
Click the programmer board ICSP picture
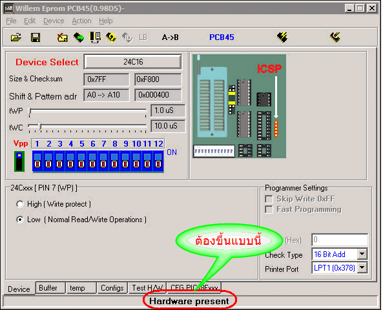[x=239, y=106]
